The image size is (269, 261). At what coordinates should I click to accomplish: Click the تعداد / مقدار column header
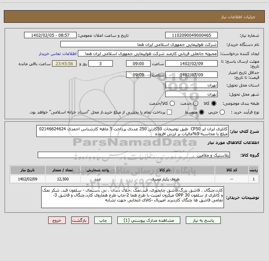pyautogui.click(x=63, y=170)
